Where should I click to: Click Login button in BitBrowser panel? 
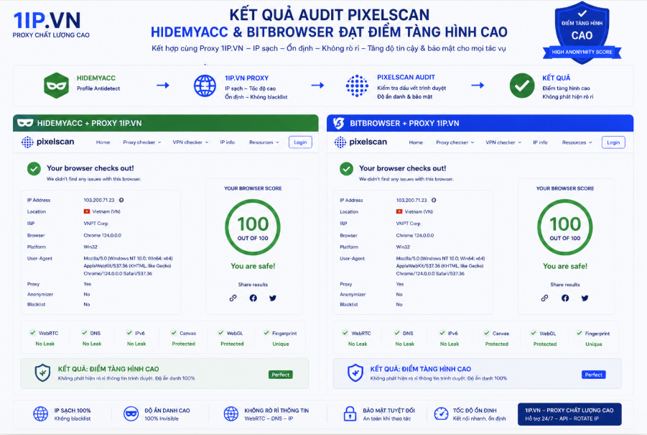tap(613, 142)
